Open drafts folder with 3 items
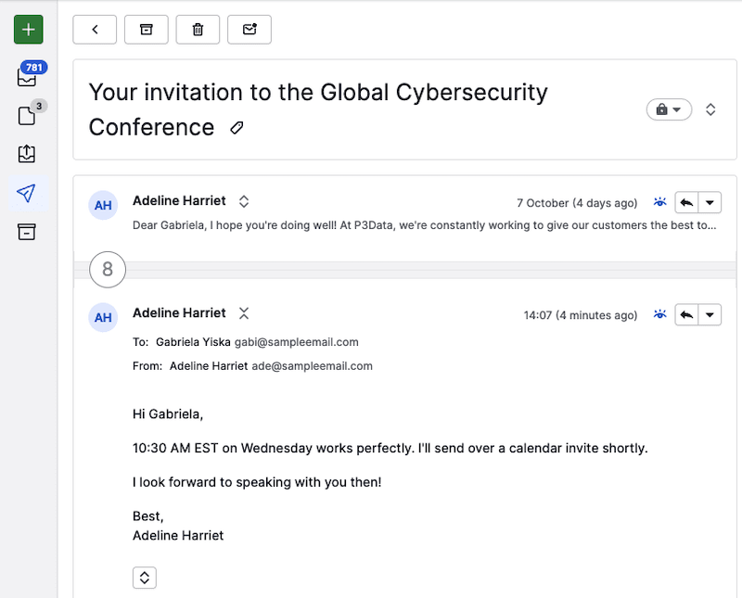 27,116
